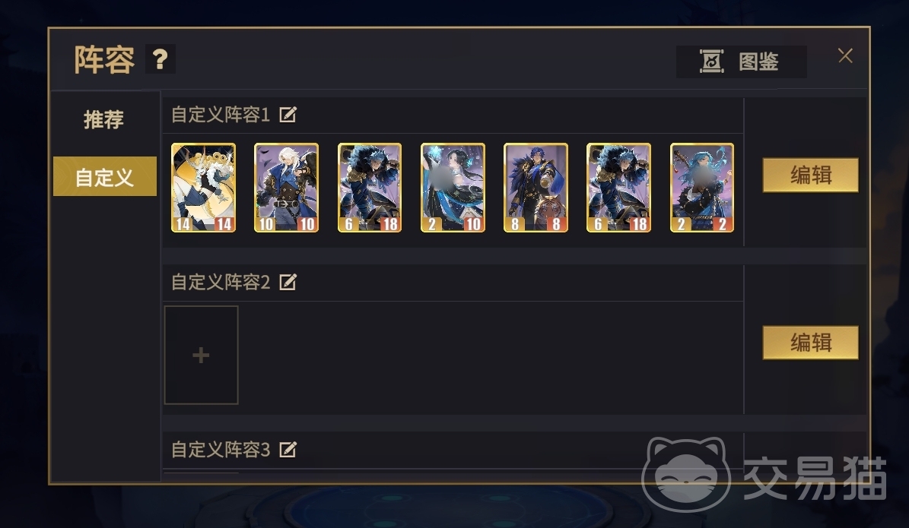Close the 阵容 panel with X
The width and height of the screenshot is (909, 528).
(845, 55)
